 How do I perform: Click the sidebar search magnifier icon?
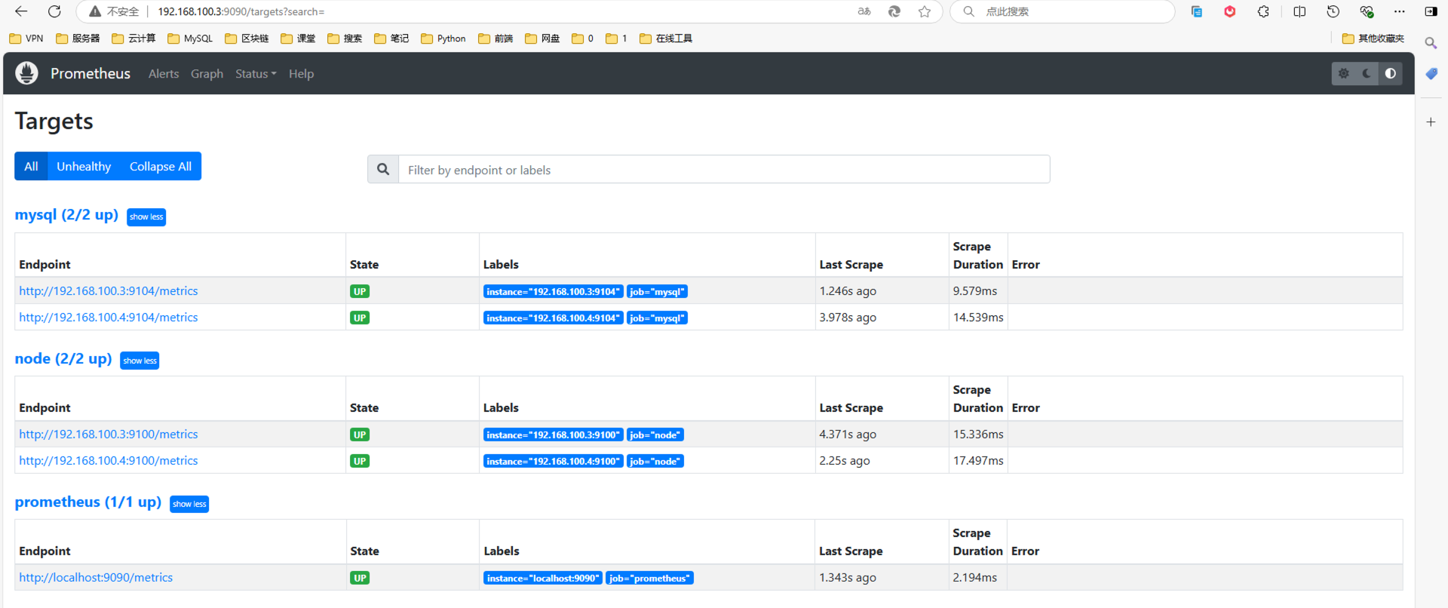point(1431,43)
